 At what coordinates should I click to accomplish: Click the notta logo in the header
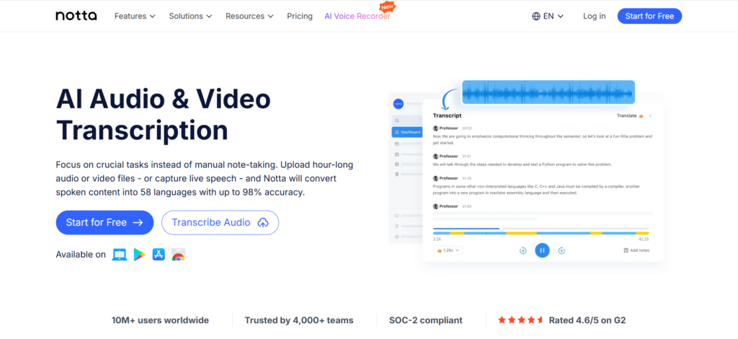tap(76, 16)
